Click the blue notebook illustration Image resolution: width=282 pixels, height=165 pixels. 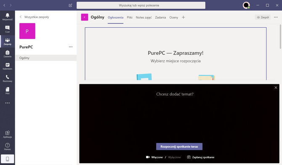pos(144,77)
